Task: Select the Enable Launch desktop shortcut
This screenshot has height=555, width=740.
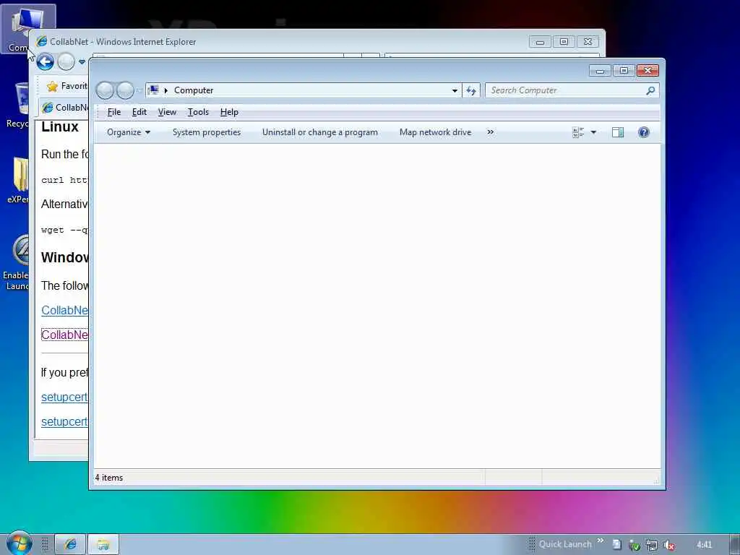Action: (17, 262)
